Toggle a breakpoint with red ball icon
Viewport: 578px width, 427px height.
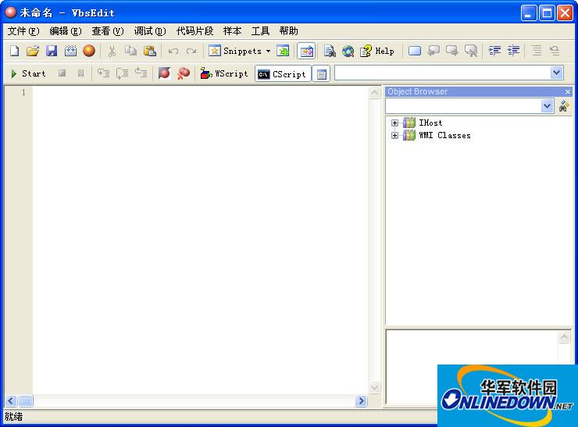pos(164,73)
